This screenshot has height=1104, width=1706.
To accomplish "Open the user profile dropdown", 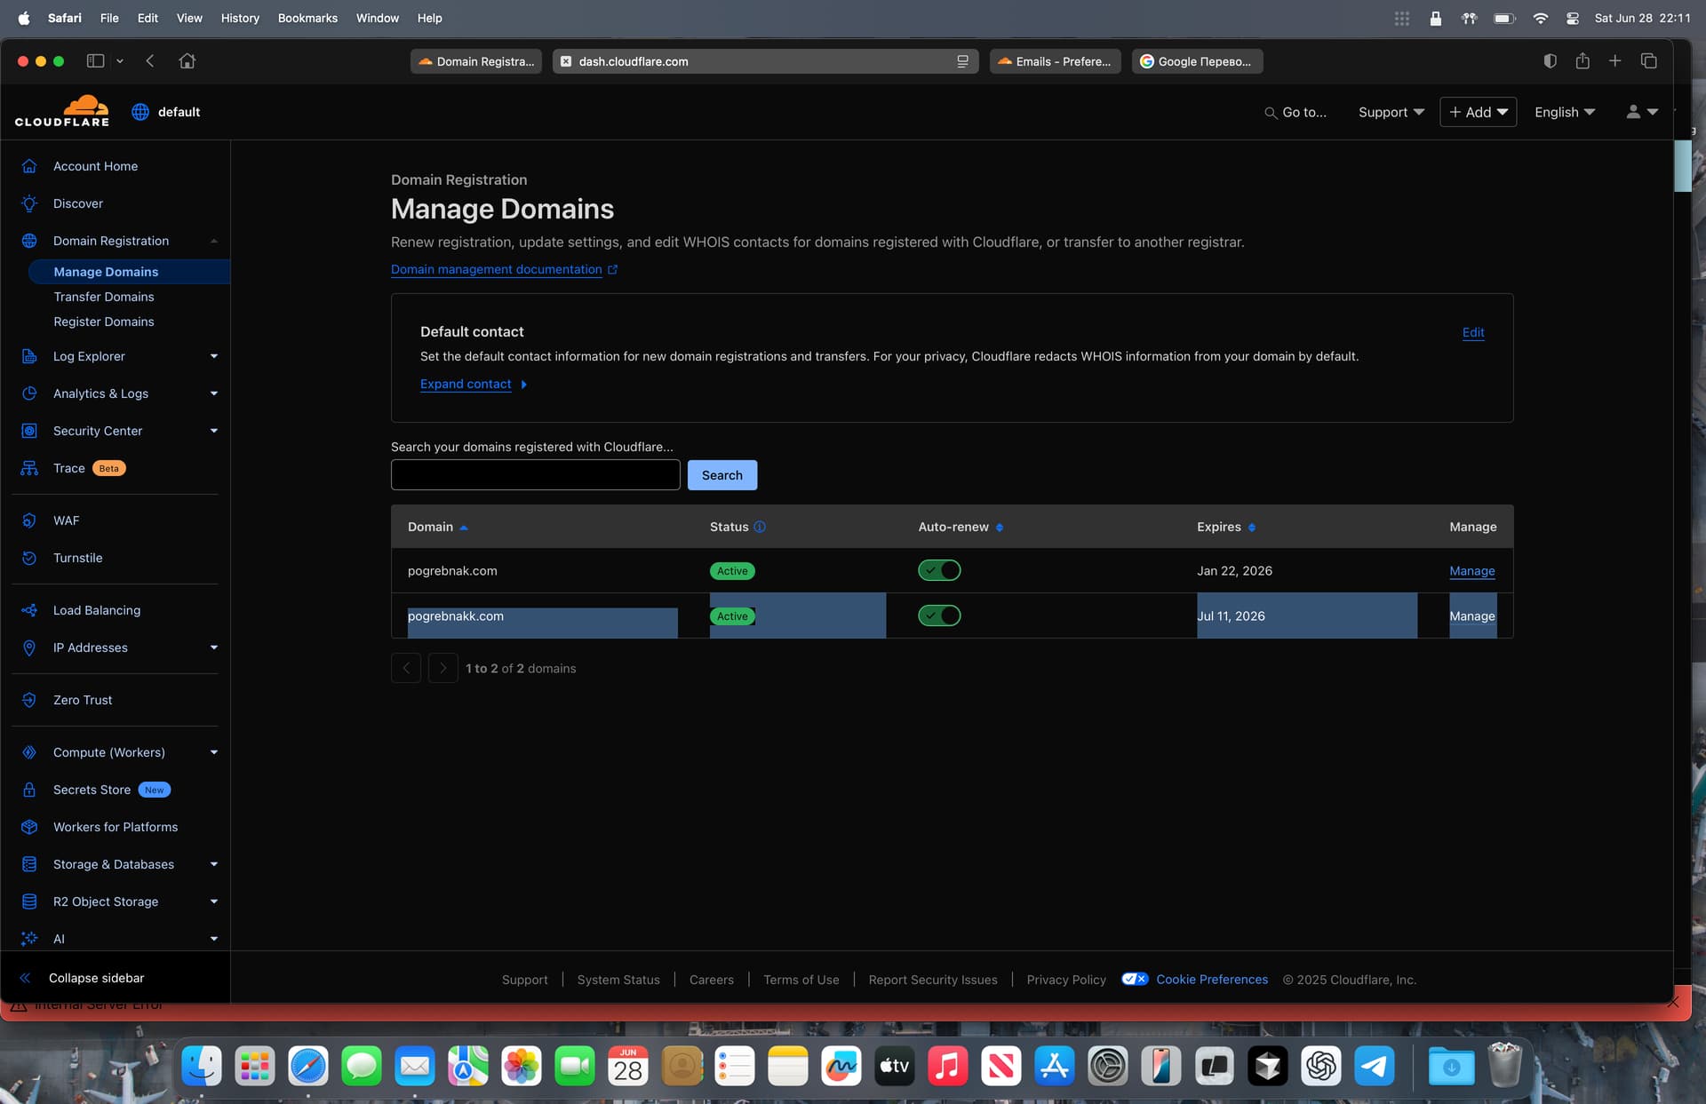I will [1642, 112].
